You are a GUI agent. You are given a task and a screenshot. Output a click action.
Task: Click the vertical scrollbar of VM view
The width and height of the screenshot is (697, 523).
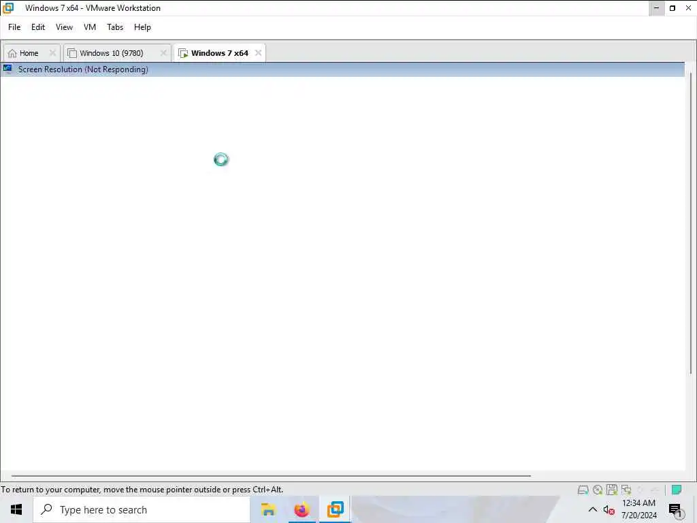coord(691,223)
